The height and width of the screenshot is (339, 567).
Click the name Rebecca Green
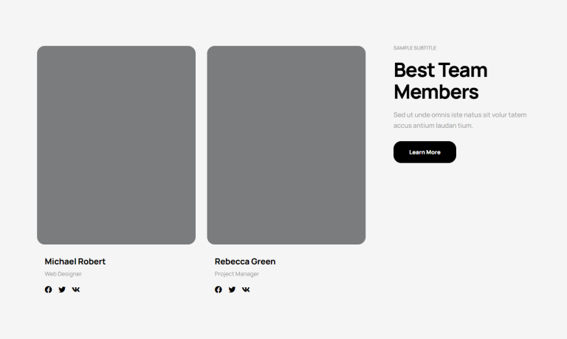(244, 261)
